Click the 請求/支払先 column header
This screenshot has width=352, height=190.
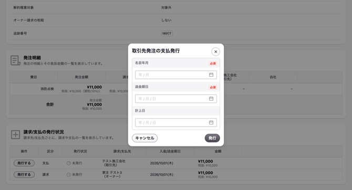coord(122,151)
